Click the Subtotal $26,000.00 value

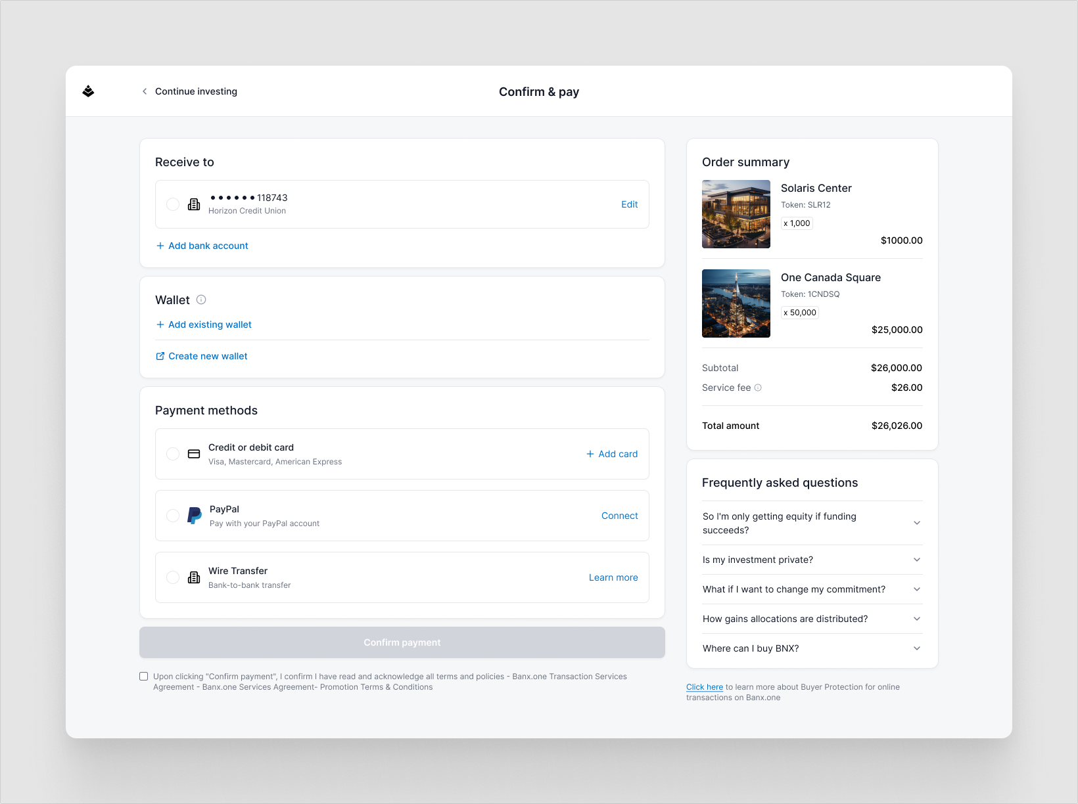[897, 368]
